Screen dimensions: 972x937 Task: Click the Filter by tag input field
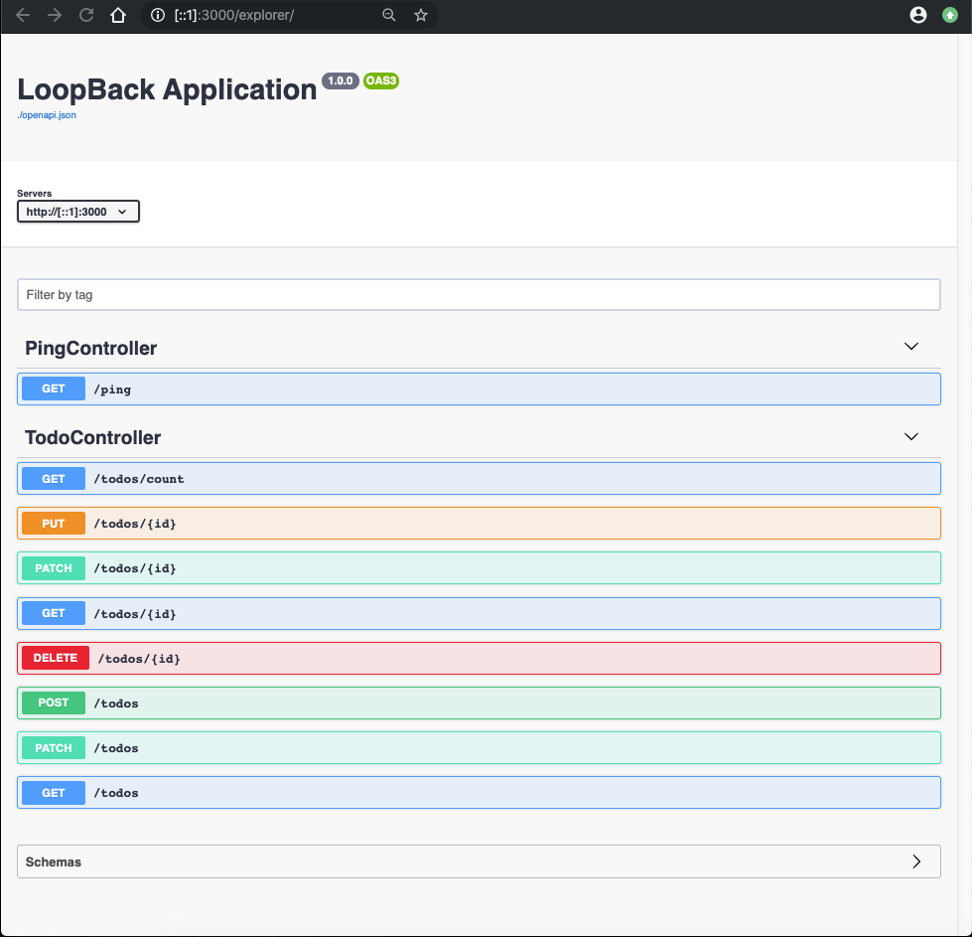click(479, 295)
